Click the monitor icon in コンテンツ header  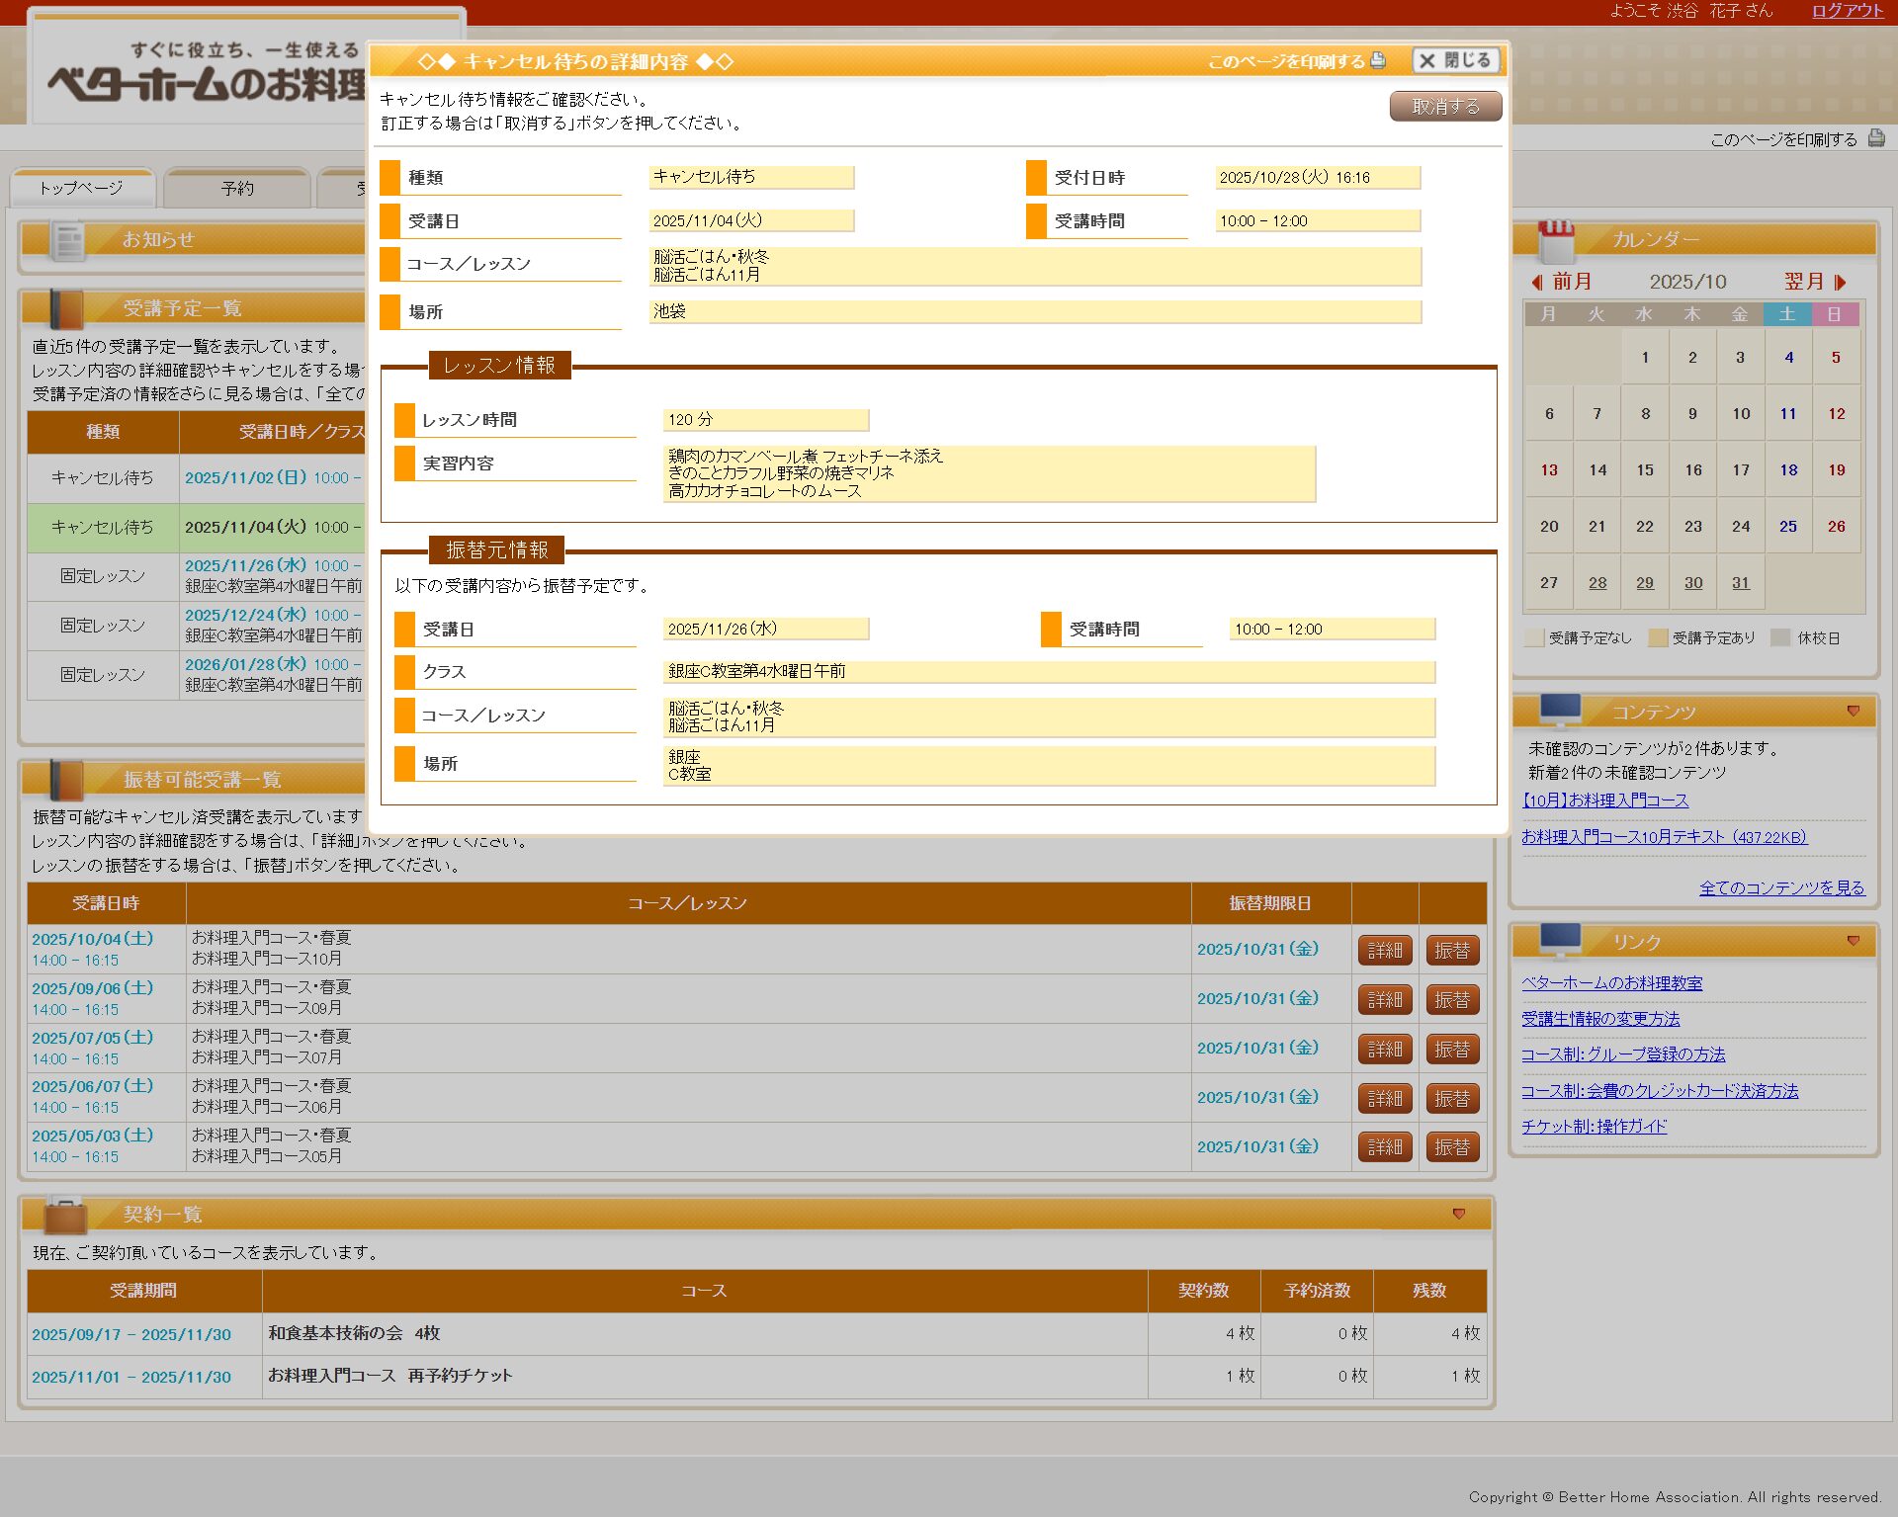click(1560, 711)
